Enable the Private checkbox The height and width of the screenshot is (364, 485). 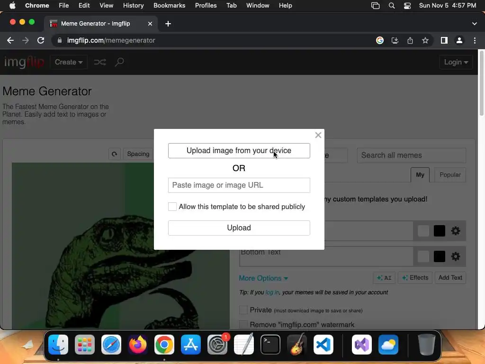(243, 310)
